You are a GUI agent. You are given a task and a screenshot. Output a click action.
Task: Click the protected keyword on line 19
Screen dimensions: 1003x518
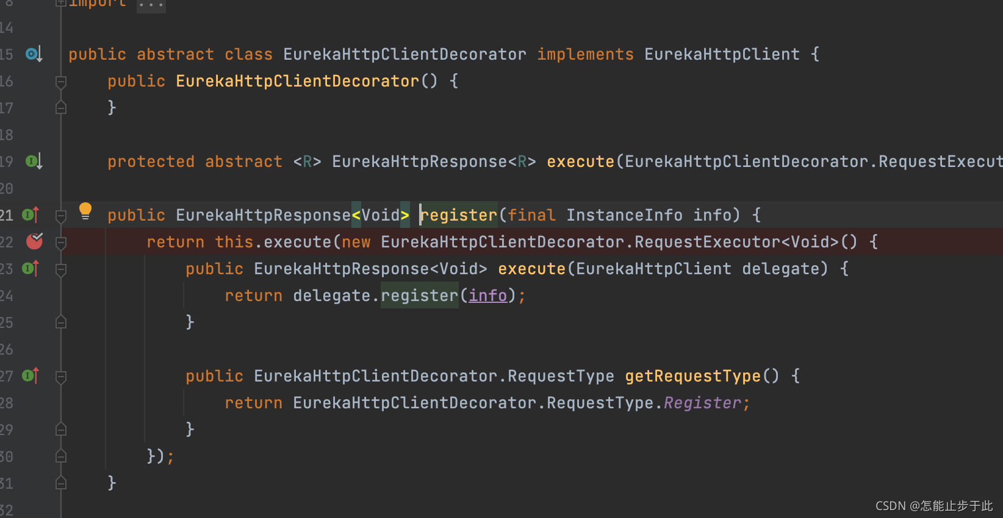click(151, 161)
